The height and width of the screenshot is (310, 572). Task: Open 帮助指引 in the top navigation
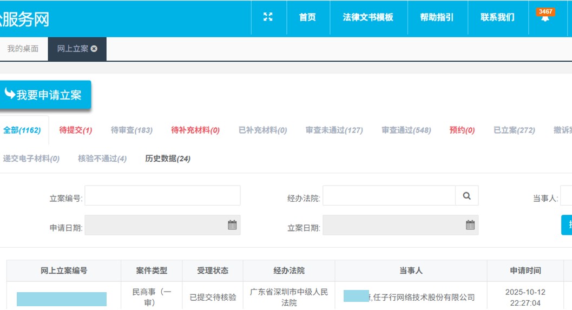click(x=437, y=17)
